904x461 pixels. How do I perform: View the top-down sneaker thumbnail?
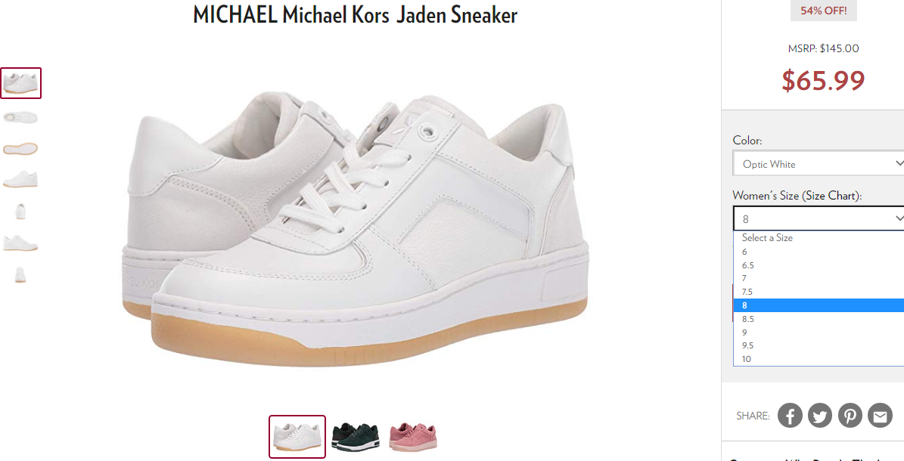click(x=20, y=118)
